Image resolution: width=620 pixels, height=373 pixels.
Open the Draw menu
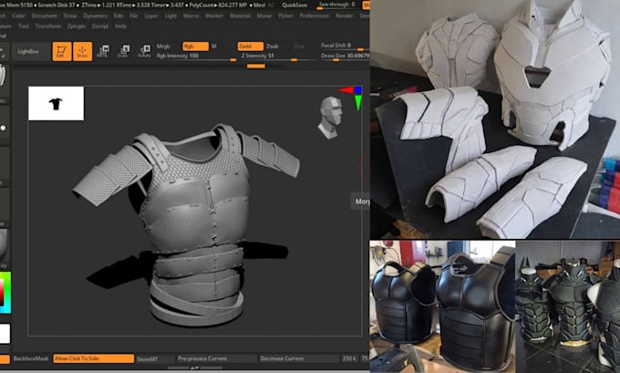pyautogui.click(x=70, y=16)
